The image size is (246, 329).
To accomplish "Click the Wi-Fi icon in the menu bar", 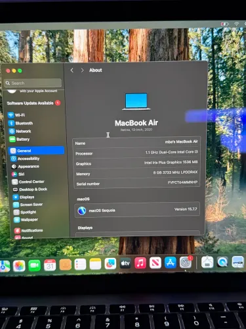I will (x=236, y=24).
